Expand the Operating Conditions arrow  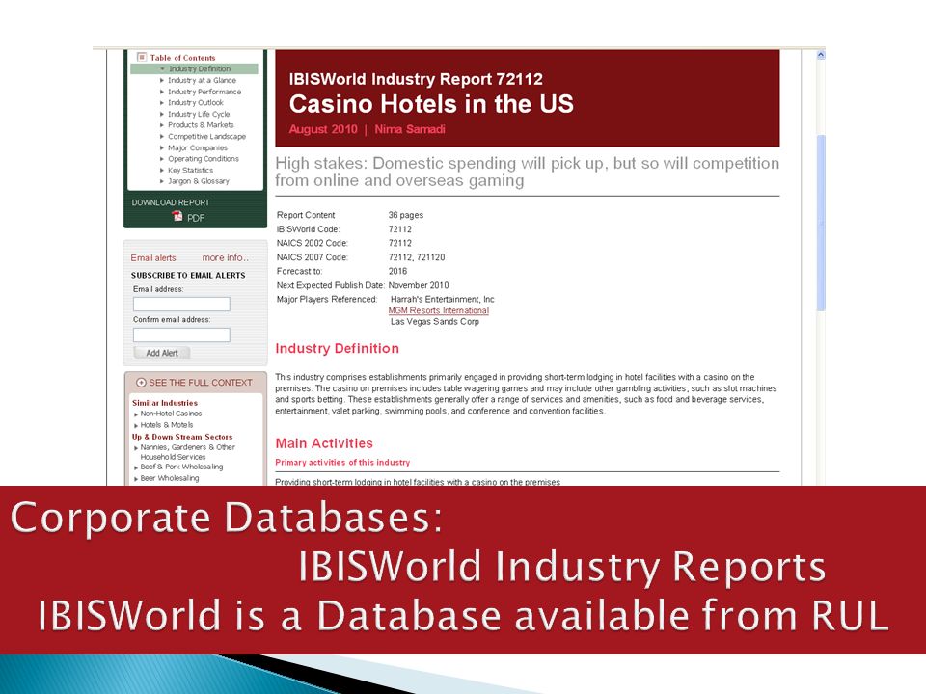click(162, 159)
